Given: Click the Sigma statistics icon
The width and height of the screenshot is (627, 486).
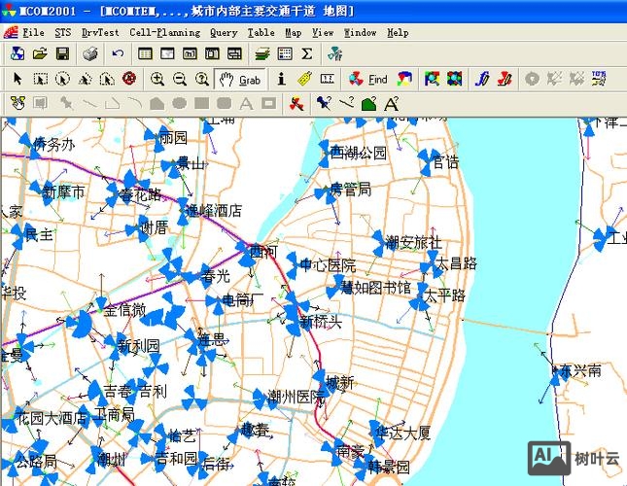Looking at the screenshot, I should click(x=307, y=53).
